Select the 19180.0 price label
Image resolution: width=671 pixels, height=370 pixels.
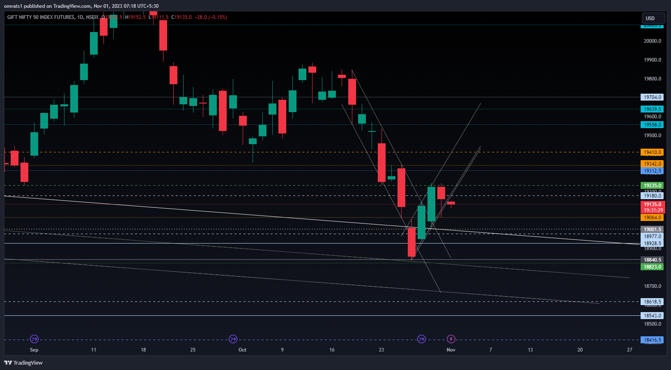[x=652, y=196]
